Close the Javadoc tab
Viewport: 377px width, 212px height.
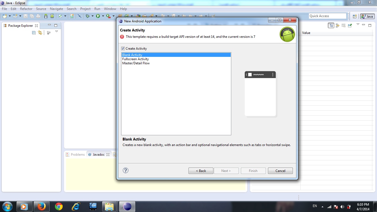(108, 155)
